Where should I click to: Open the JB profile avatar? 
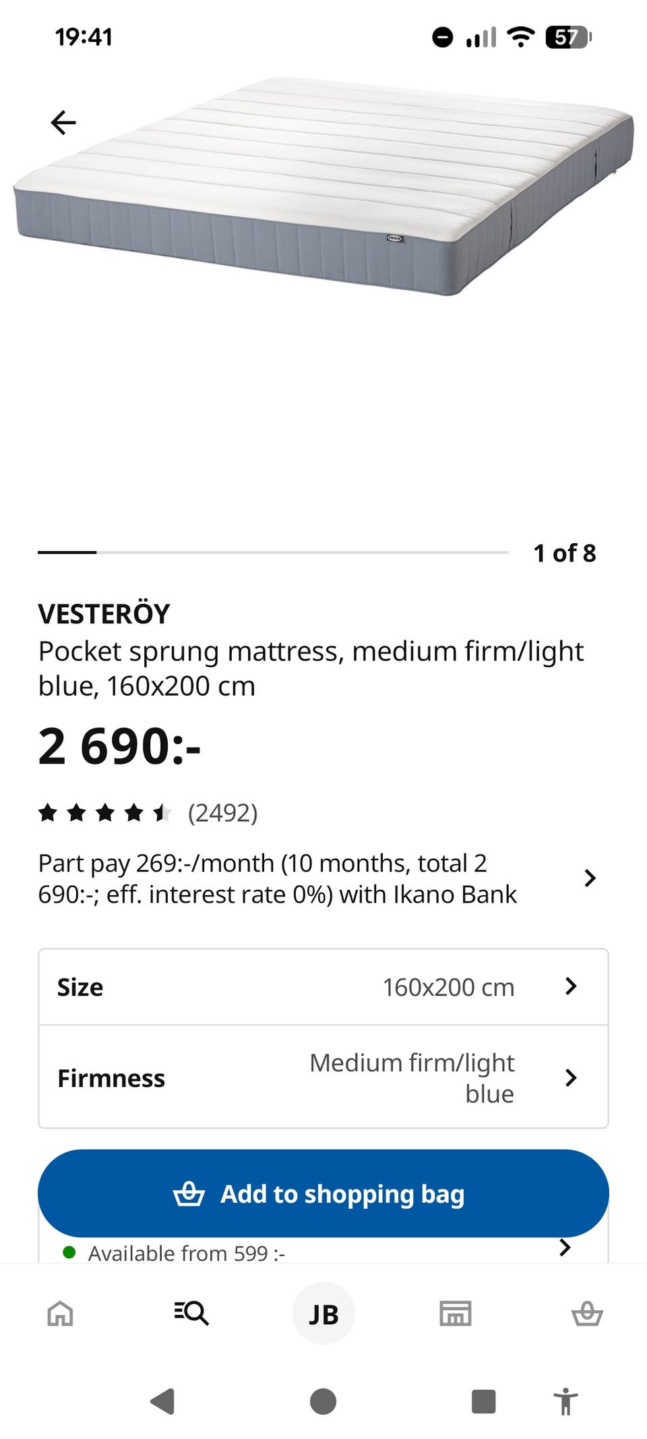point(323,1314)
